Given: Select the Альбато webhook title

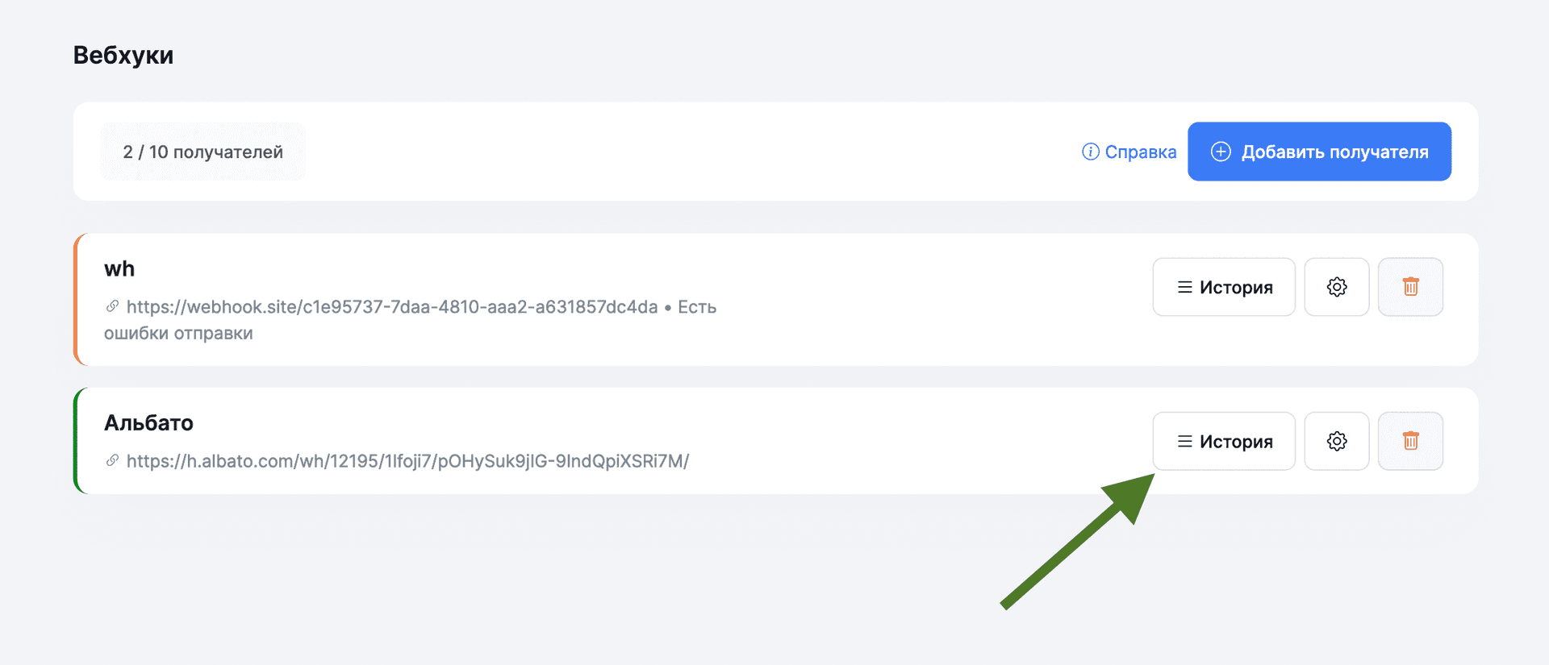Looking at the screenshot, I should click(x=148, y=422).
